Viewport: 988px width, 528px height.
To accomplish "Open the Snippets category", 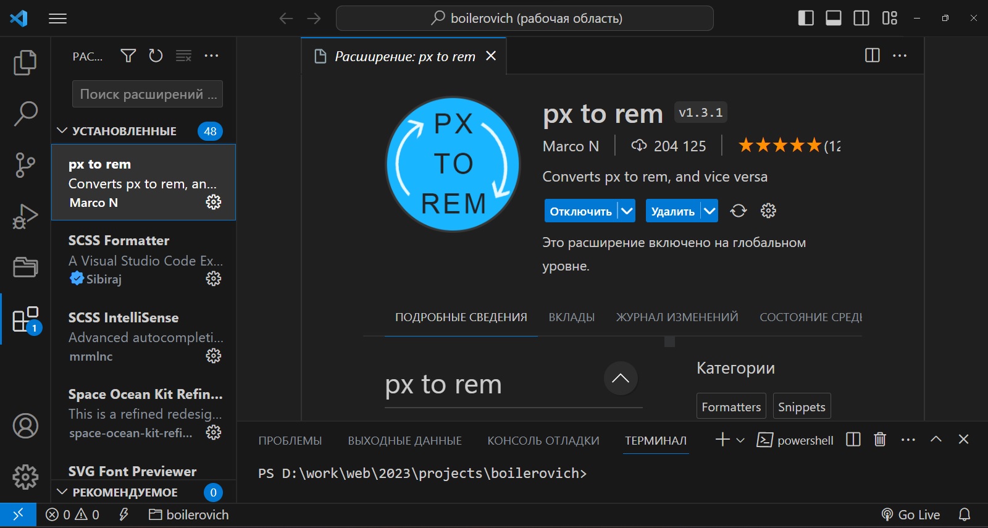I will pos(802,406).
